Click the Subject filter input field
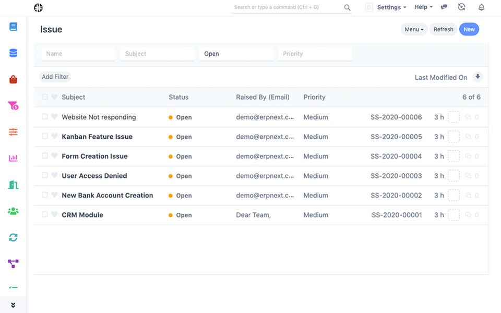 pyautogui.click(x=157, y=54)
